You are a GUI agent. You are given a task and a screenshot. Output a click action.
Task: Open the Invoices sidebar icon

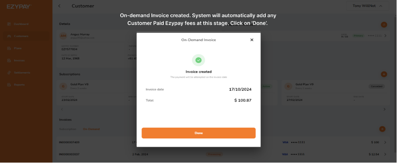(9, 60)
